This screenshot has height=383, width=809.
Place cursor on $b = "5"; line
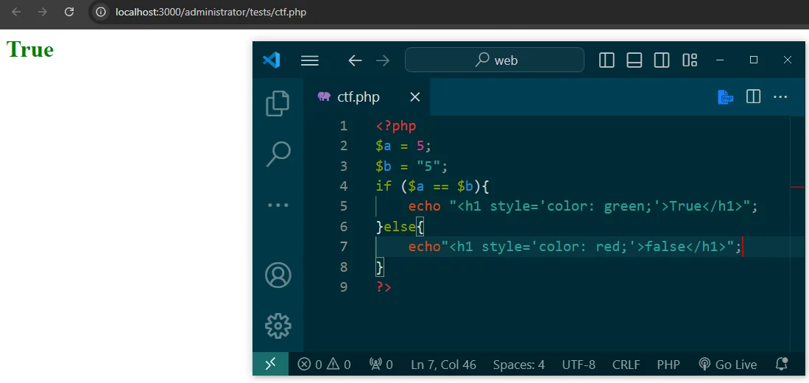click(x=411, y=166)
